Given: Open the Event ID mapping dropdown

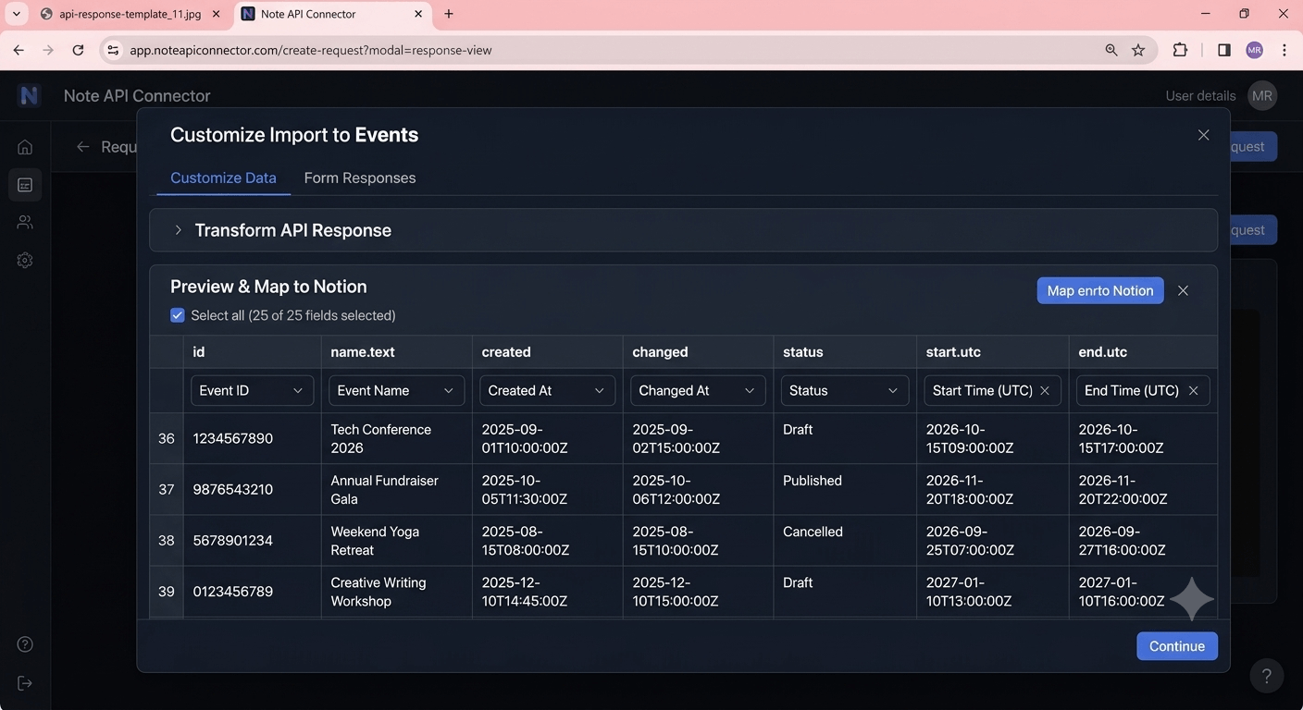Looking at the screenshot, I should click(x=252, y=390).
